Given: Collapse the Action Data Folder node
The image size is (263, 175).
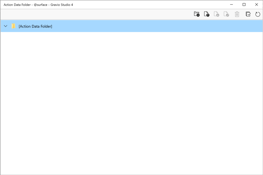Looking at the screenshot, I should [x=6, y=26].
